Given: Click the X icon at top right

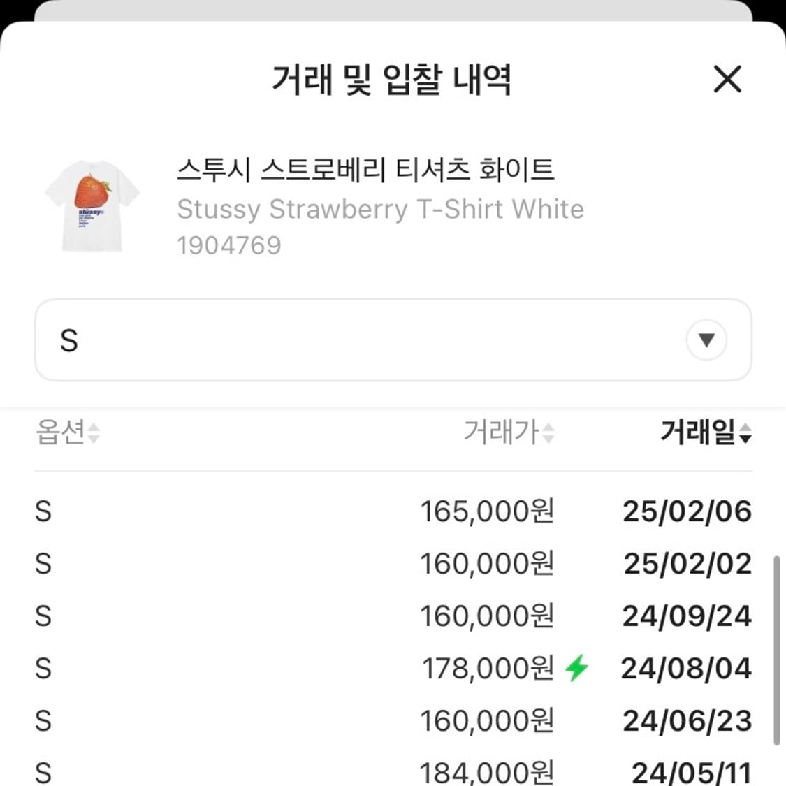Looking at the screenshot, I should click(727, 79).
